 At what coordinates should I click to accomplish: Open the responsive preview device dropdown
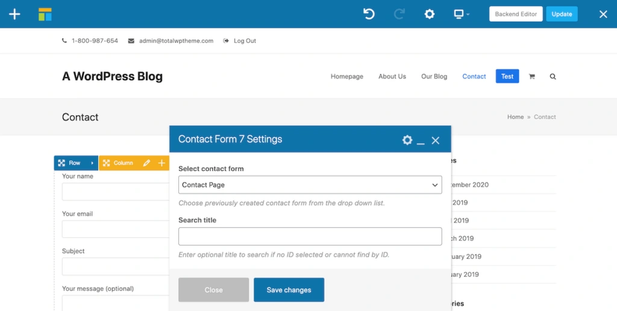tap(462, 14)
